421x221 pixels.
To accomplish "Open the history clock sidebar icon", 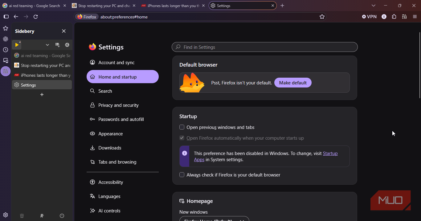I will [x=6, y=50].
